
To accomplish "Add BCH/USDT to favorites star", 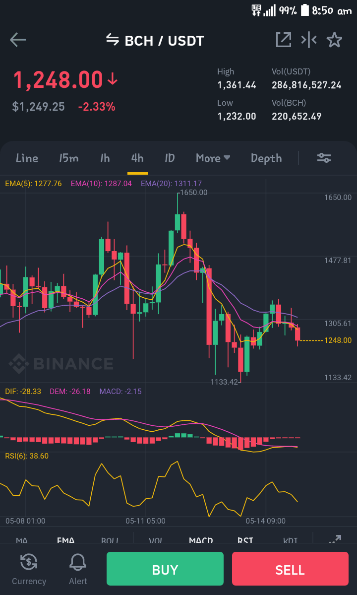I will click(334, 40).
